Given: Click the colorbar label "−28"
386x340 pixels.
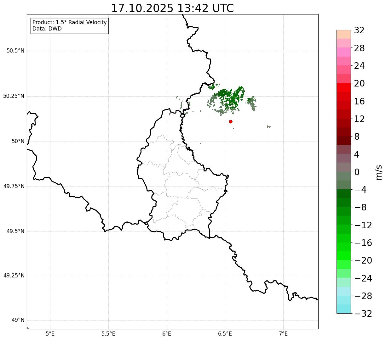Looking at the screenshot, I should click(363, 296).
